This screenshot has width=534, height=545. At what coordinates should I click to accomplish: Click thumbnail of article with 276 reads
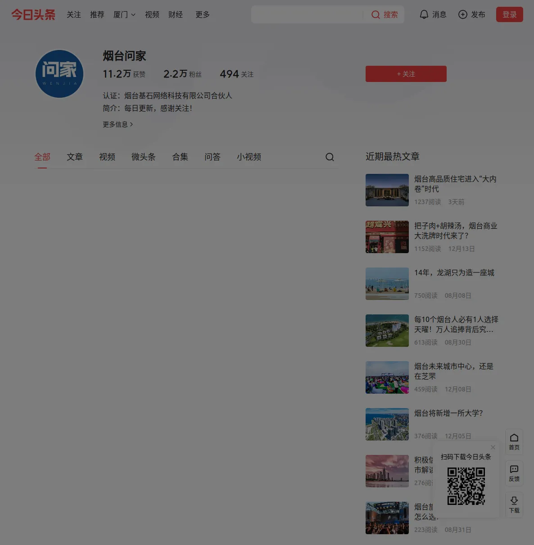387,471
